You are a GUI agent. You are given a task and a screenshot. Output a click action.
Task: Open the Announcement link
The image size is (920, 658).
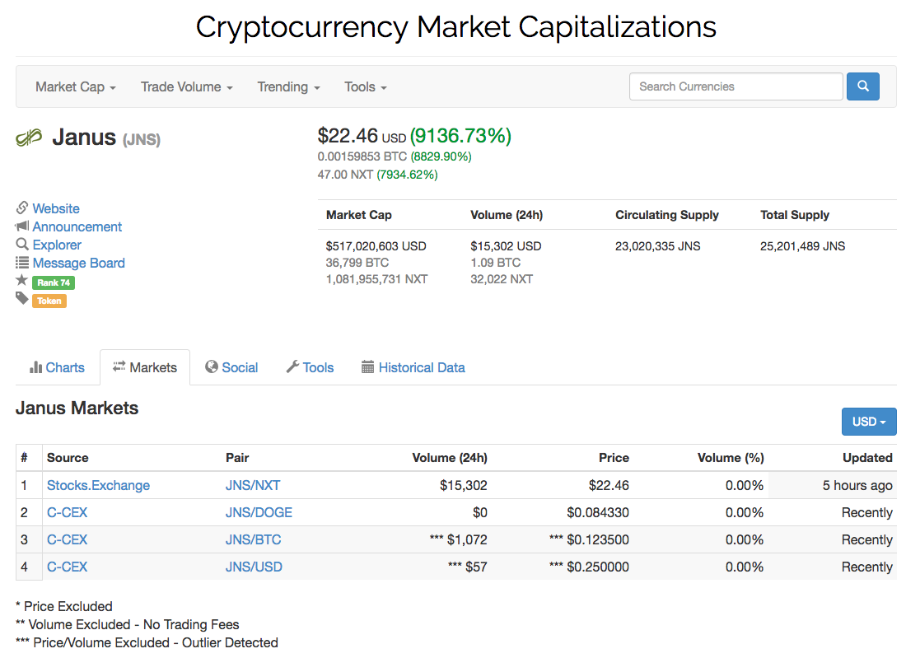coord(77,226)
